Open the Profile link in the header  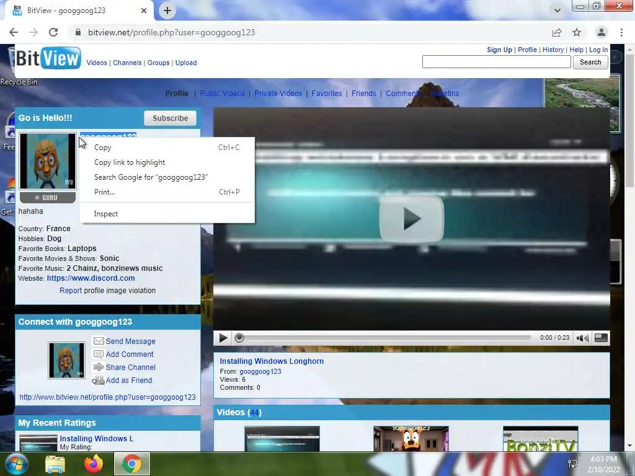pyautogui.click(x=527, y=50)
